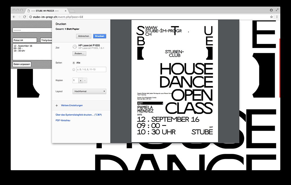Decrease copies with minus button
The image size is (291, 185).
click(x=85, y=81)
